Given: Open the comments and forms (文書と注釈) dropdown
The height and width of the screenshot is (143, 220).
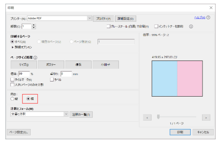Looking at the screenshot, I should 66,115.
